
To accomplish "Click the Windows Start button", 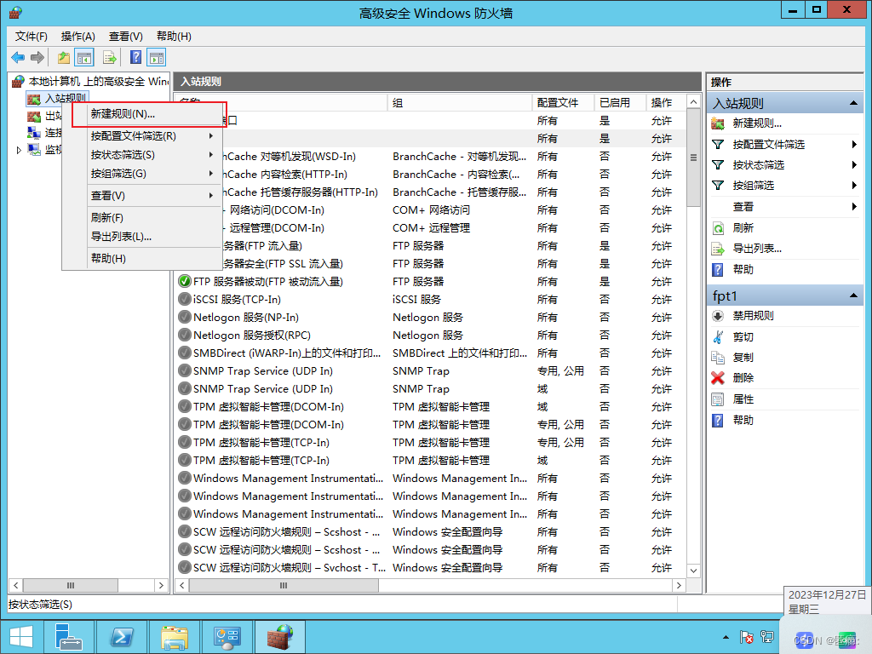I will point(21,637).
